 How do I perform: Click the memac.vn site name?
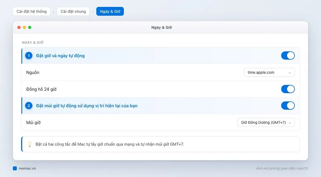[27, 168]
